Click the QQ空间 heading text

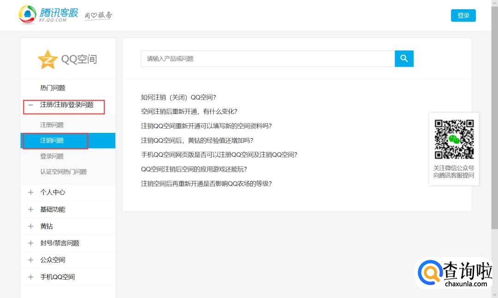point(79,59)
